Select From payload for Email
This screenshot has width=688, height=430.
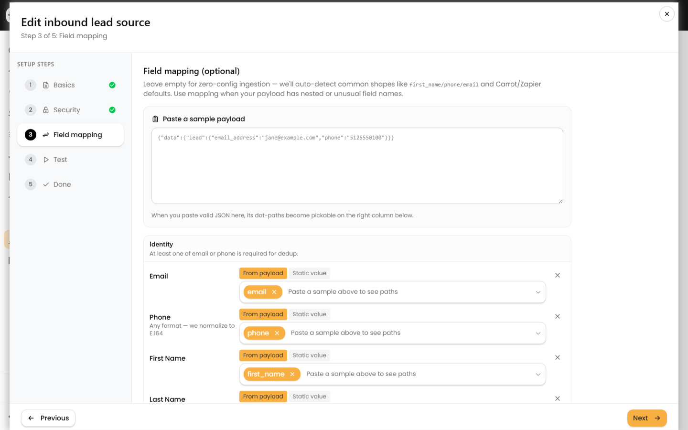tap(263, 273)
